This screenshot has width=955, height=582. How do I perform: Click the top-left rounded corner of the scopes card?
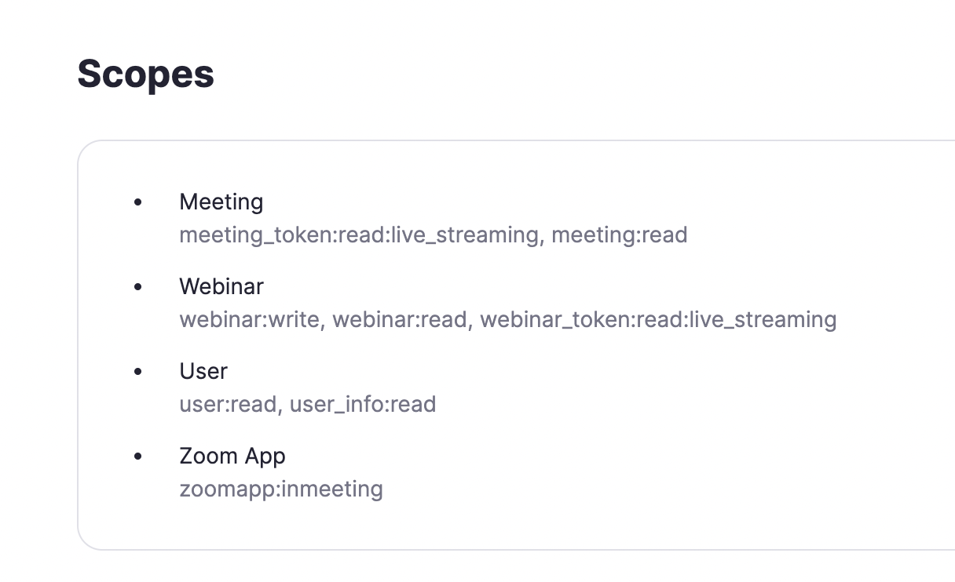85,148
